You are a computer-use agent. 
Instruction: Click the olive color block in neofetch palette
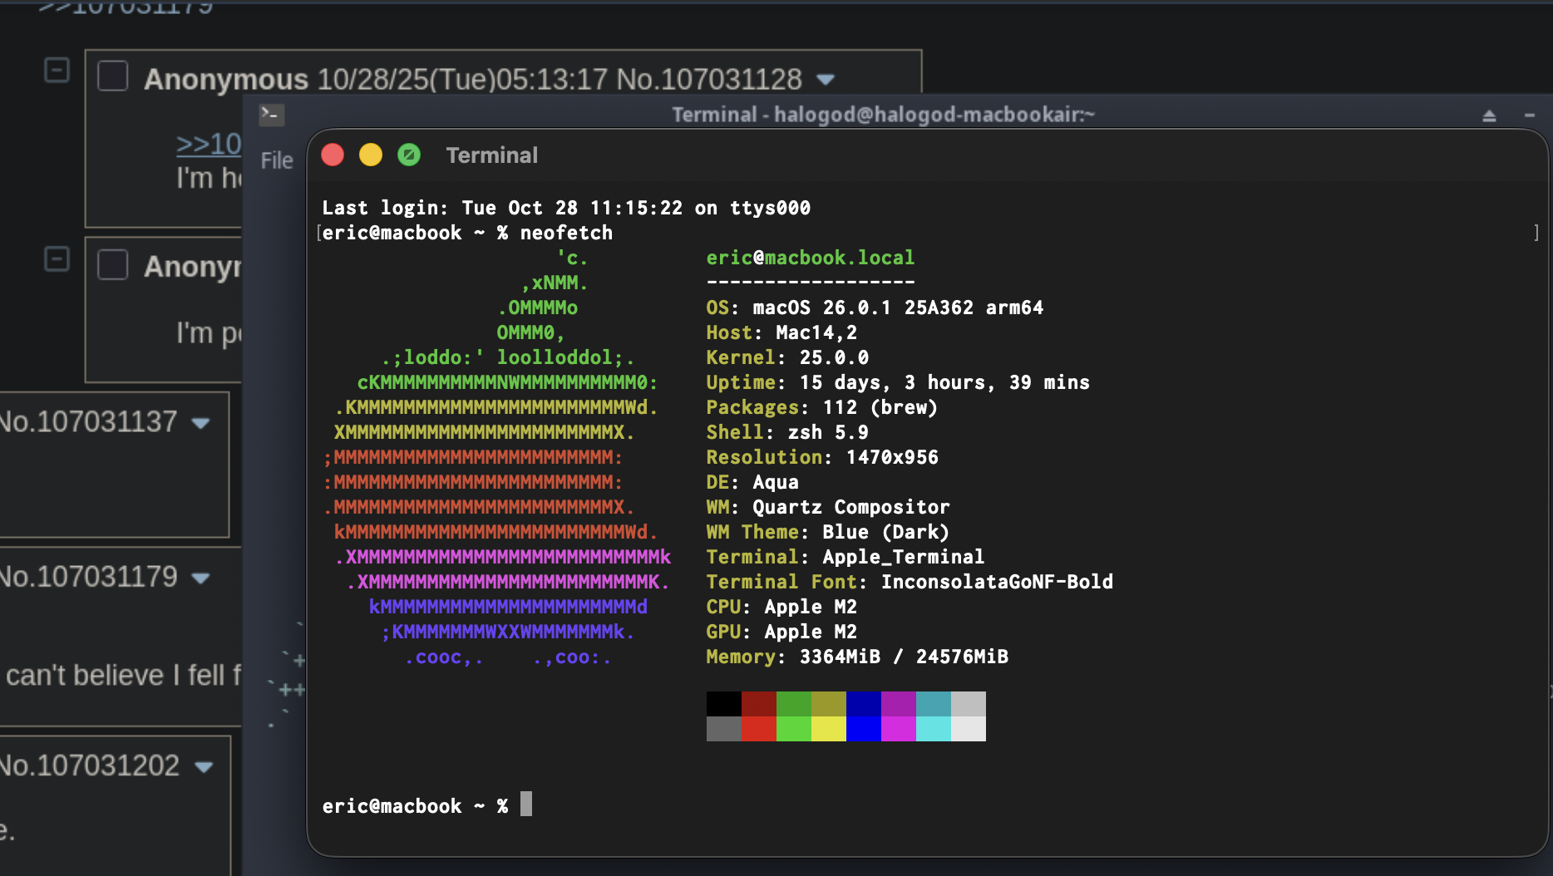[829, 703]
